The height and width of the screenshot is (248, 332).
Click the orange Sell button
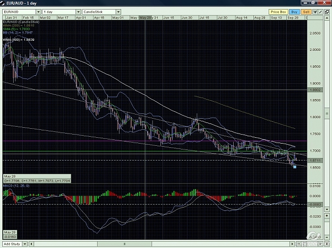point(306,12)
